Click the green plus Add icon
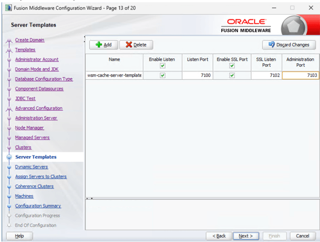 (99, 44)
